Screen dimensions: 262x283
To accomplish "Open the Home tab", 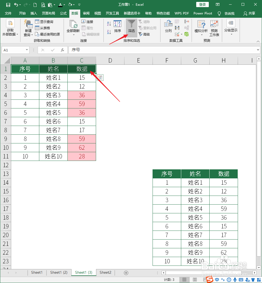I will (x=22, y=13).
